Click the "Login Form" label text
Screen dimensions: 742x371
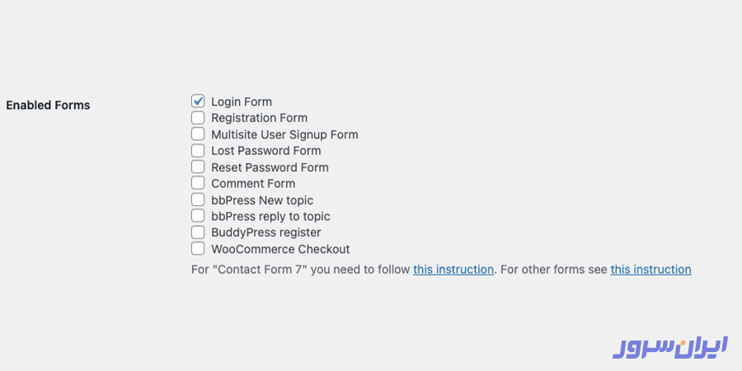pos(242,101)
